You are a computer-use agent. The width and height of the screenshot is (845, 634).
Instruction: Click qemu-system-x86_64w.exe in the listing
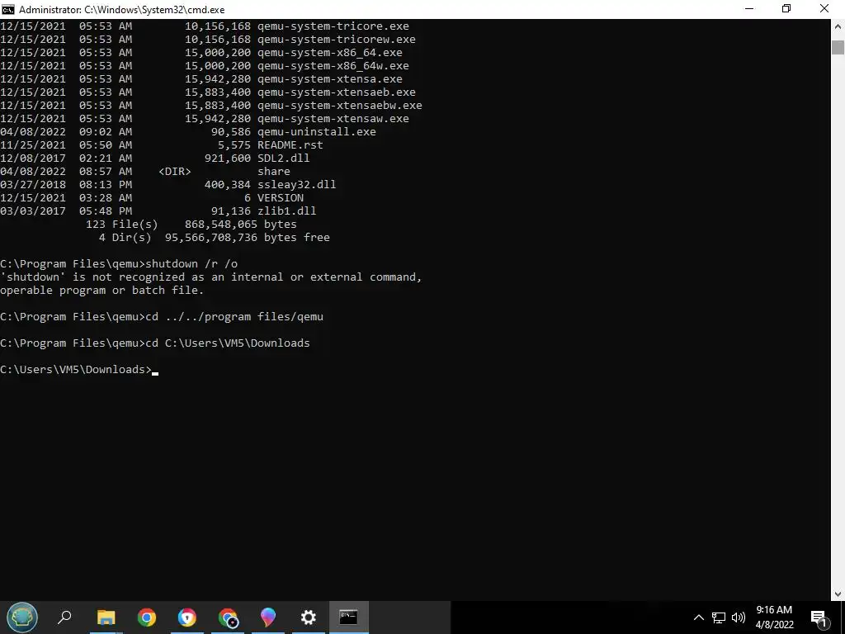point(333,66)
